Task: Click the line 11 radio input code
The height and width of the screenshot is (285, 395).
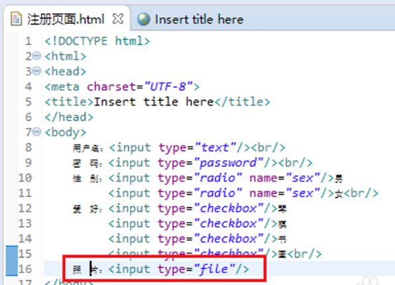Action: [x=221, y=194]
